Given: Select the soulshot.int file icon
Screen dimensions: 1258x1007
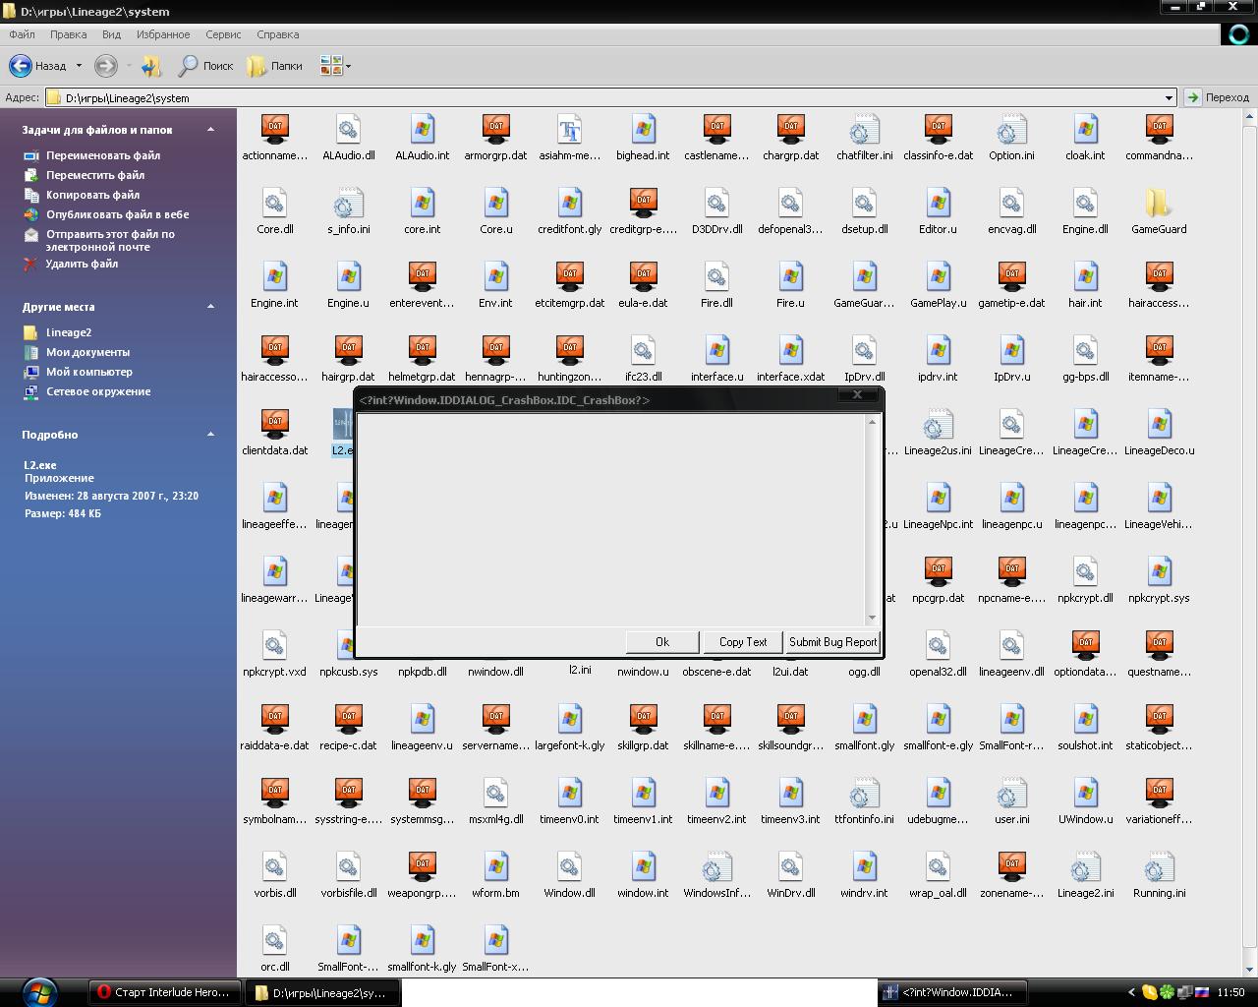Looking at the screenshot, I should pyautogui.click(x=1085, y=719).
